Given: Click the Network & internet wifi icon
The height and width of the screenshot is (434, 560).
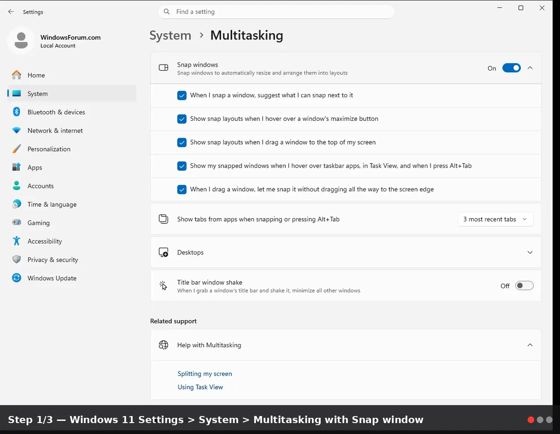Looking at the screenshot, I should 17,131.
